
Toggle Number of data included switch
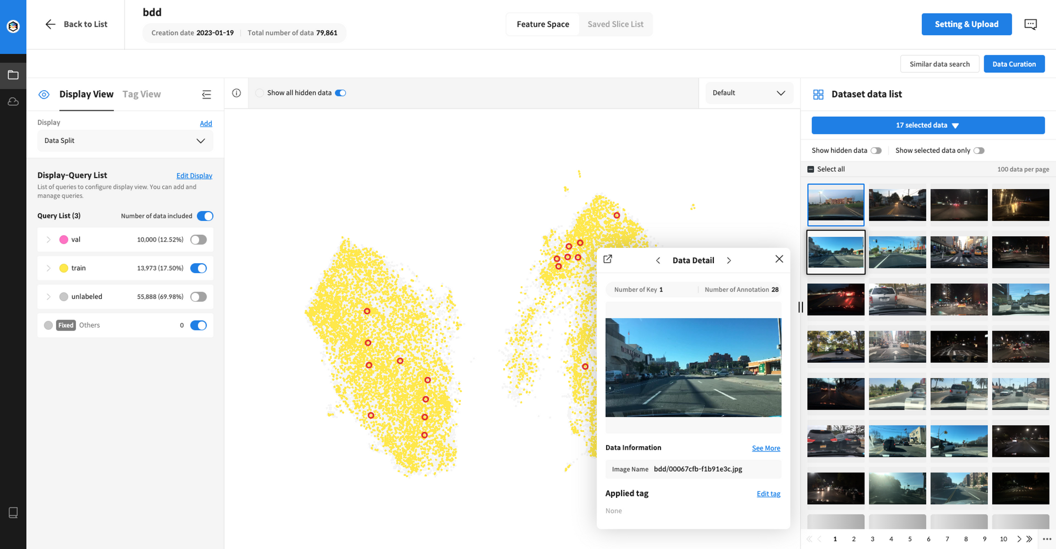tap(205, 216)
